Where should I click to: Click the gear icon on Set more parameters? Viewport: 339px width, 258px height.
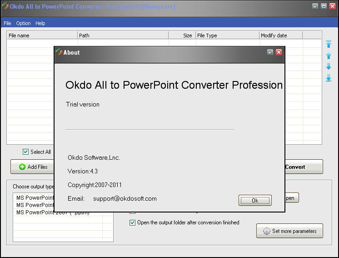click(x=267, y=231)
